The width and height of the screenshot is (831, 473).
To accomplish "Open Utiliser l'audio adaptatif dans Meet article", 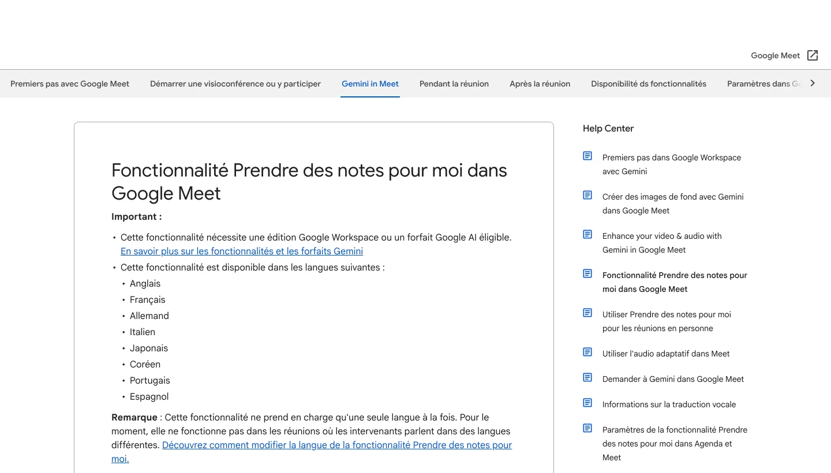I will [666, 354].
